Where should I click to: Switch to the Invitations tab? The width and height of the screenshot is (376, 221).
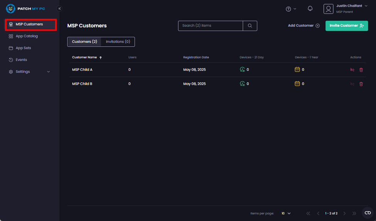coord(118,42)
